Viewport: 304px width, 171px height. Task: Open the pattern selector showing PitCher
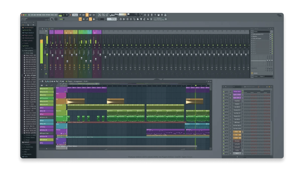(112, 19)
